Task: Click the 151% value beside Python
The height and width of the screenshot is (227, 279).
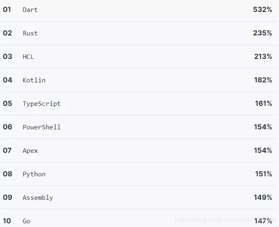Action: pyautogui.click(x=264, y=174)
